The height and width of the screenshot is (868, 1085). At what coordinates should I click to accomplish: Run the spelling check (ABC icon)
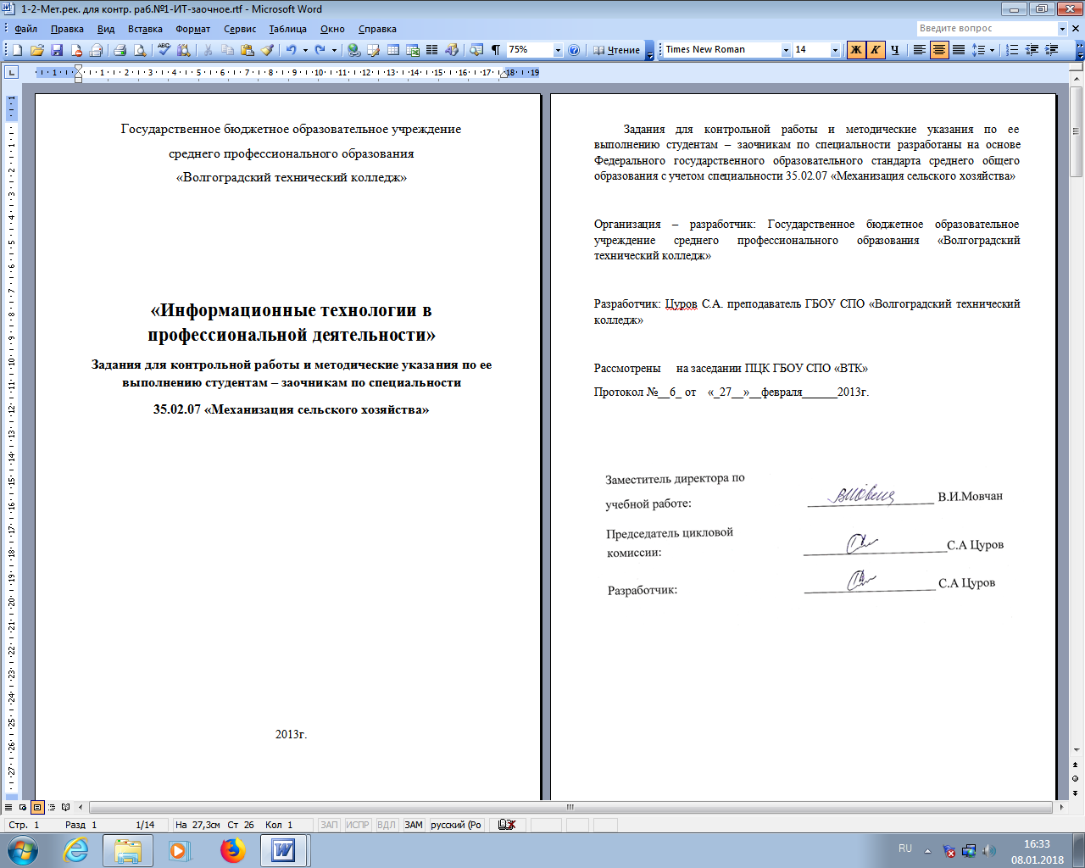pyautogui.click(x=164, y=50)
